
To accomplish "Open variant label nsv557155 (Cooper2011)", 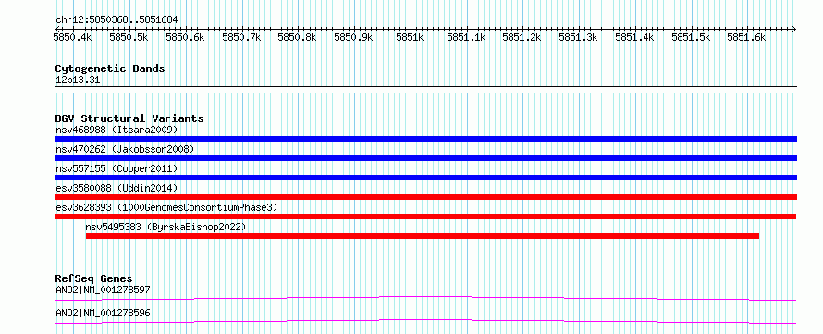I will tap(117, 168).
